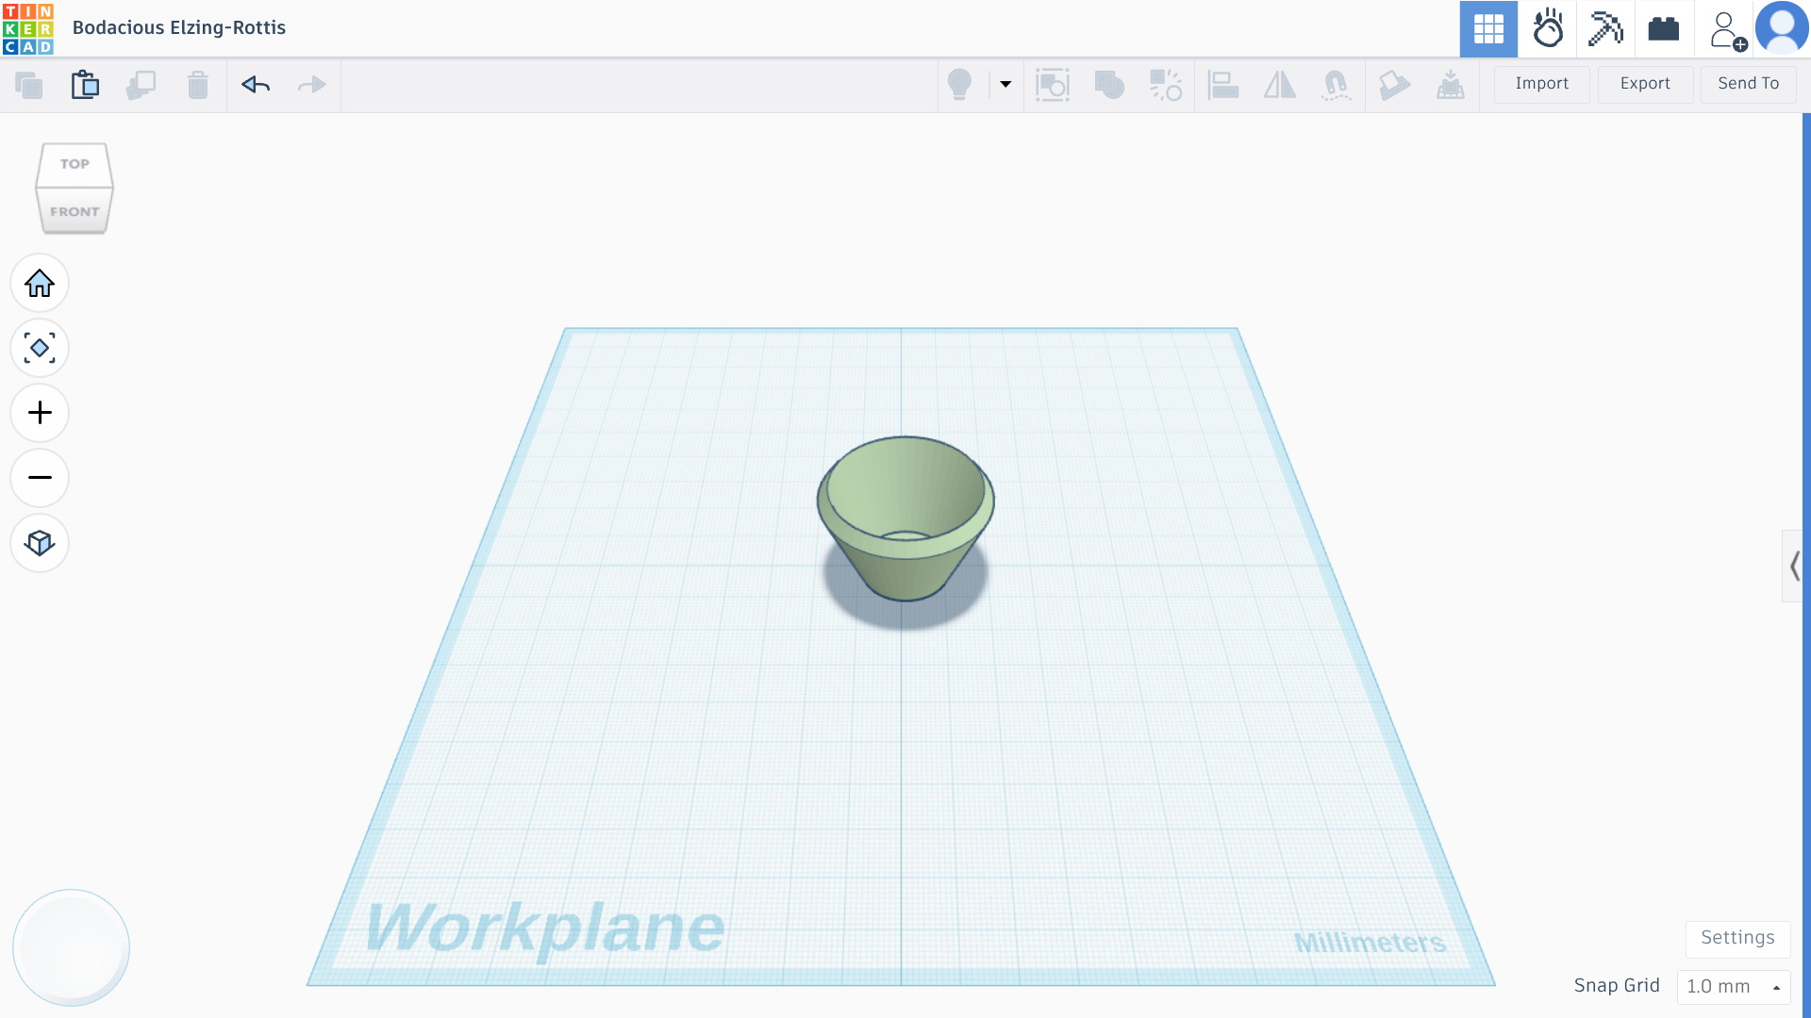
Task: Click the Import button
Action: click(1542, 84)
